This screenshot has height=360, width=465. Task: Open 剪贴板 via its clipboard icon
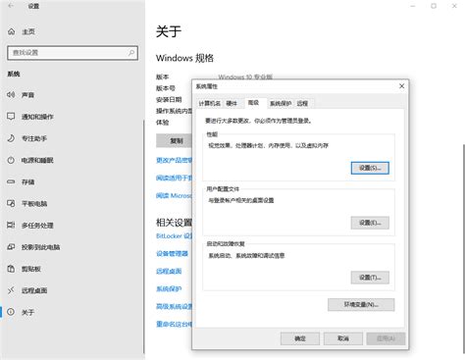click(11, 269)
